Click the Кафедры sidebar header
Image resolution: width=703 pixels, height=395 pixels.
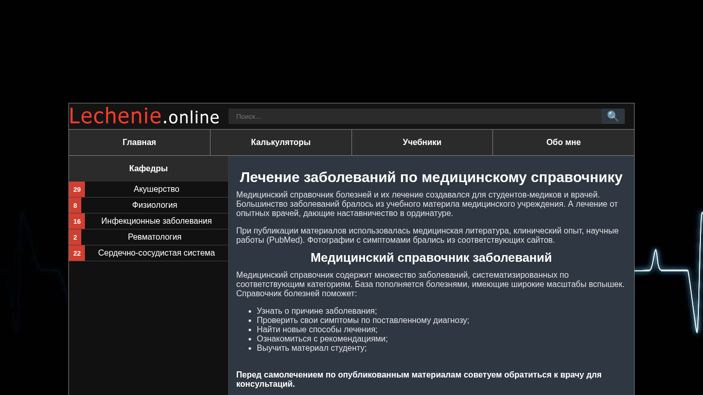[148, 169]
